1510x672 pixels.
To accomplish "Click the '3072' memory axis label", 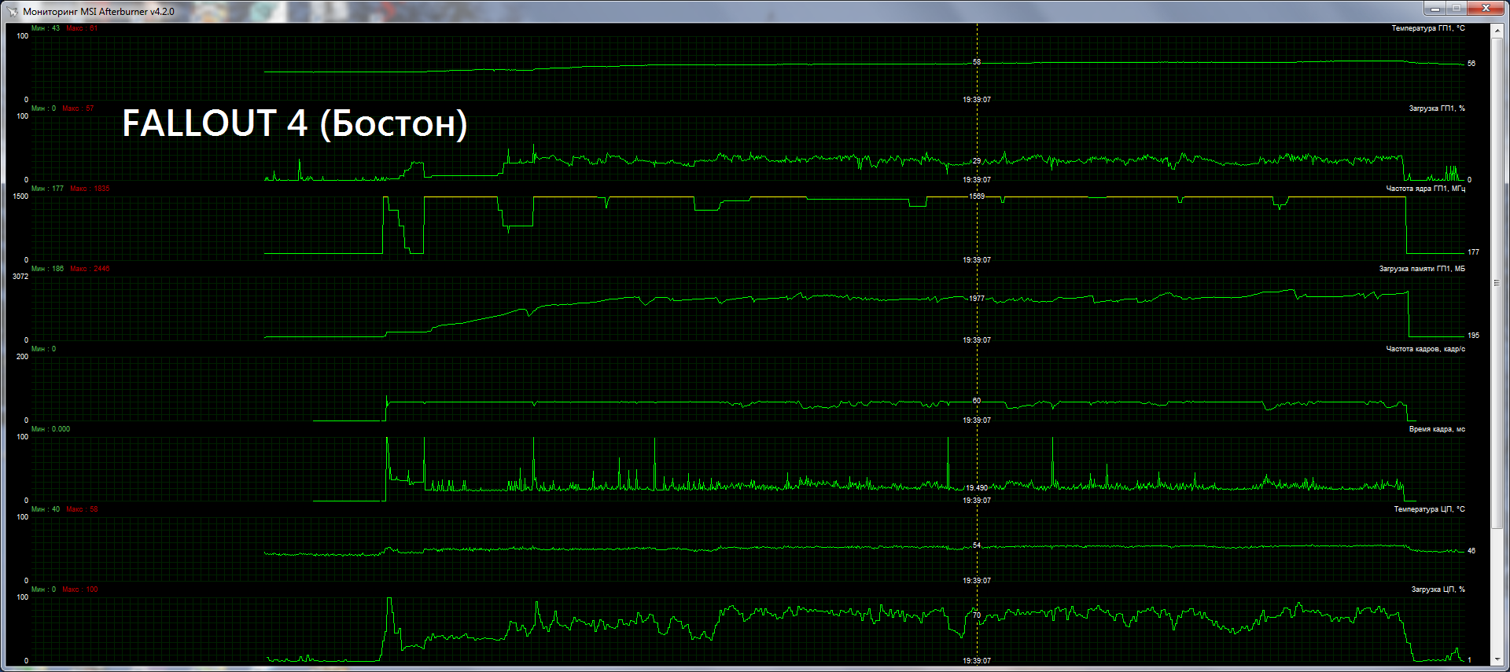I will 20,277.
